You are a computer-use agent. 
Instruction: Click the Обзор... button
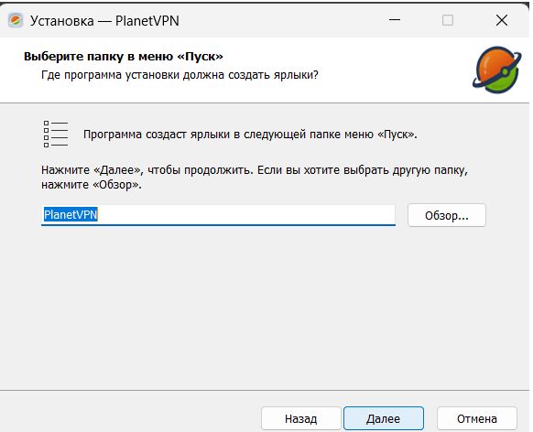447,215
